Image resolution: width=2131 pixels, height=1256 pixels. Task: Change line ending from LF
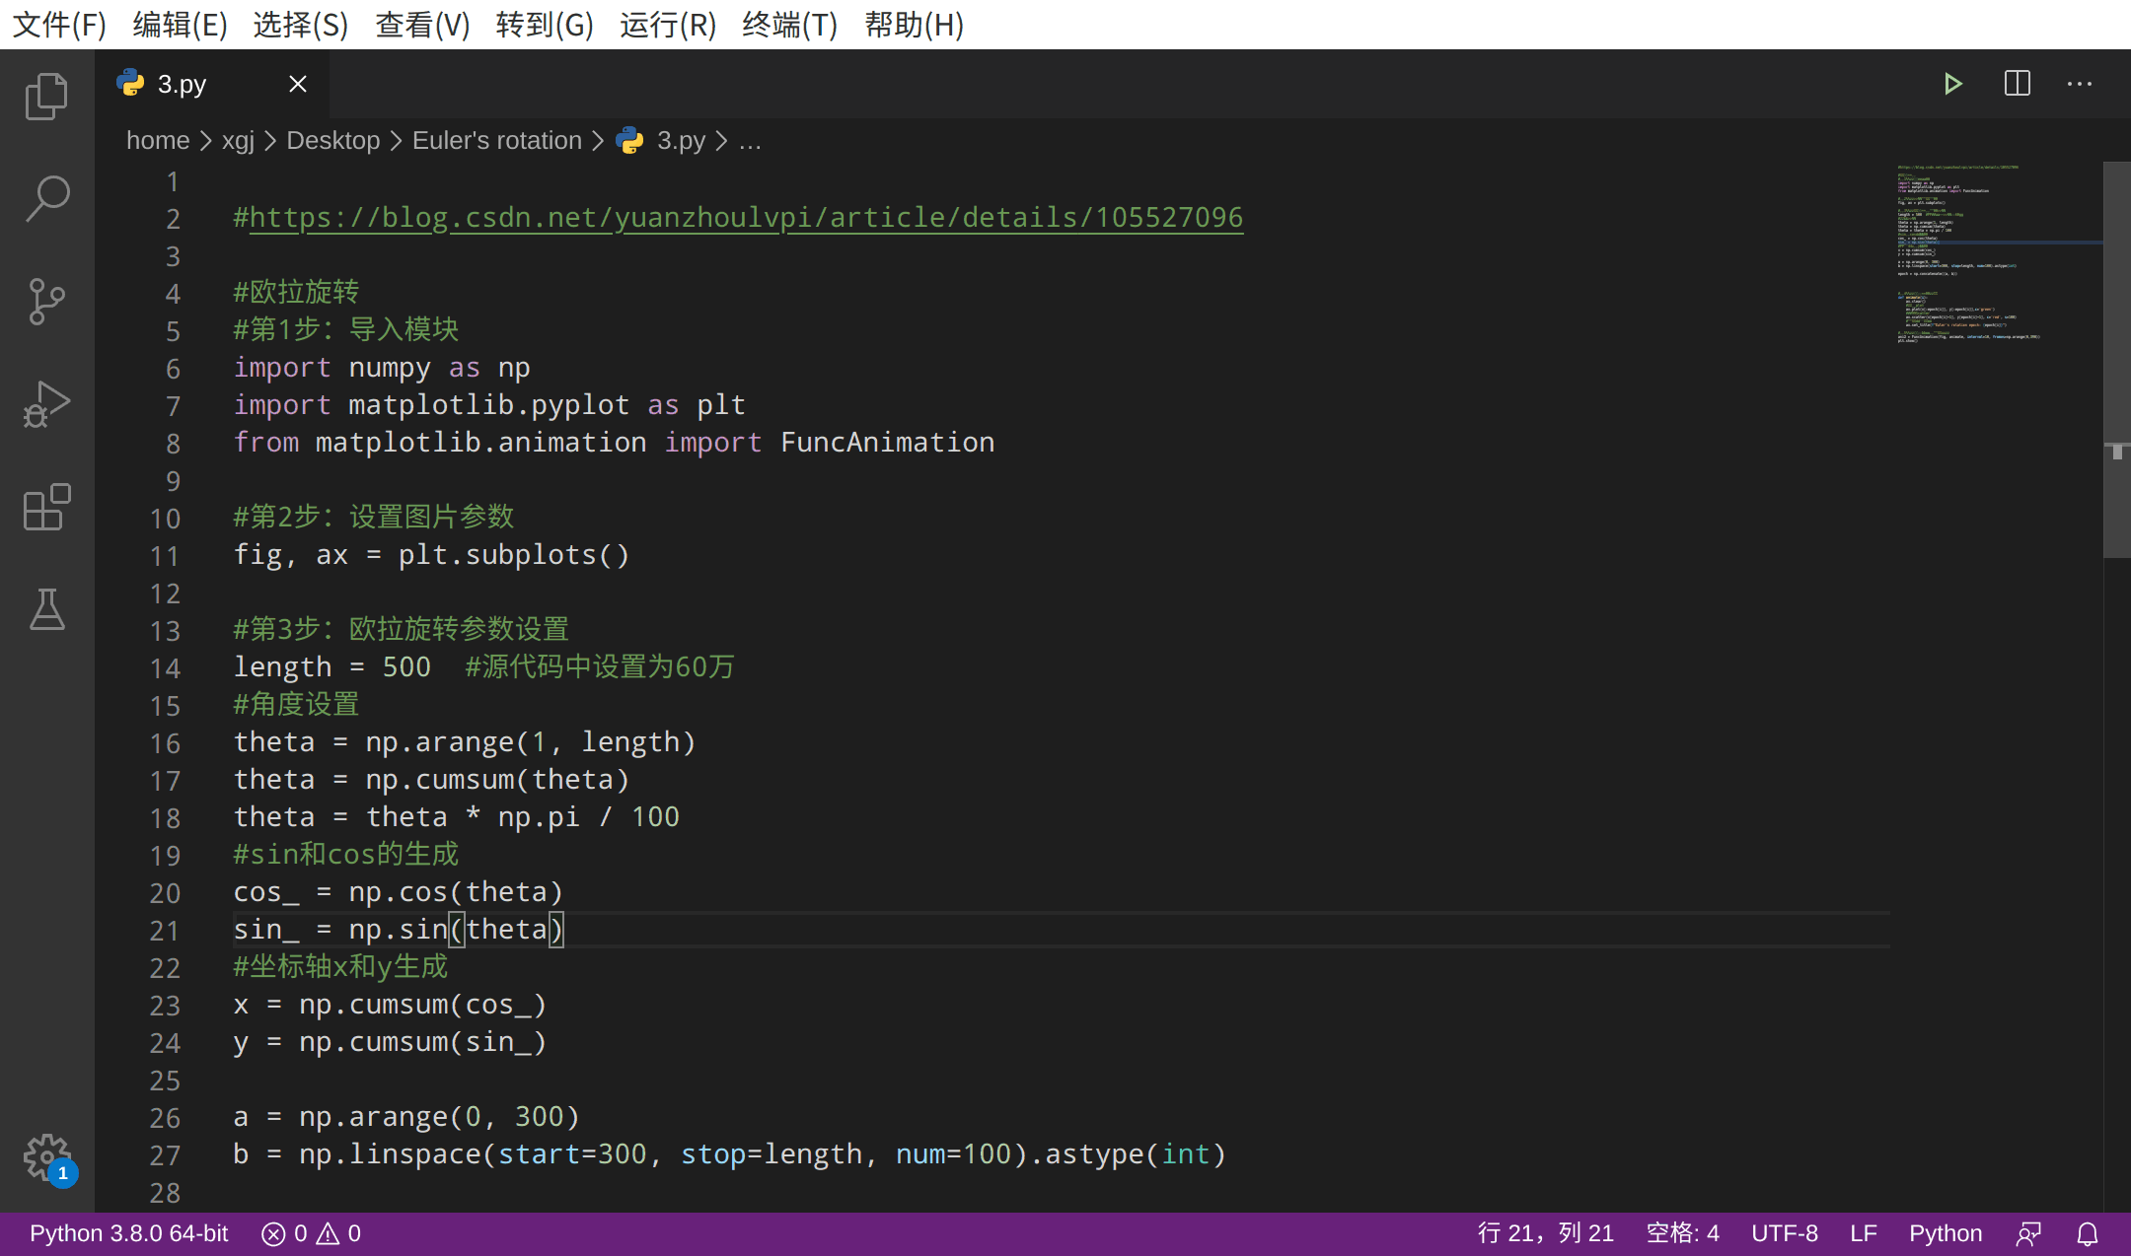point(1864,1232)
